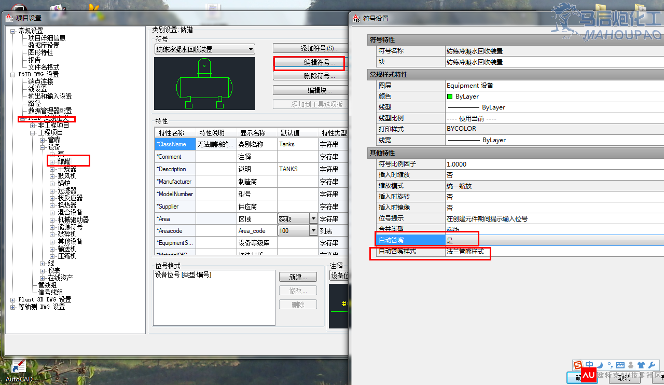Select 项目详细信息 in settings tree
The height and width of the screenshot is (385, 664).
pos(47,38)
